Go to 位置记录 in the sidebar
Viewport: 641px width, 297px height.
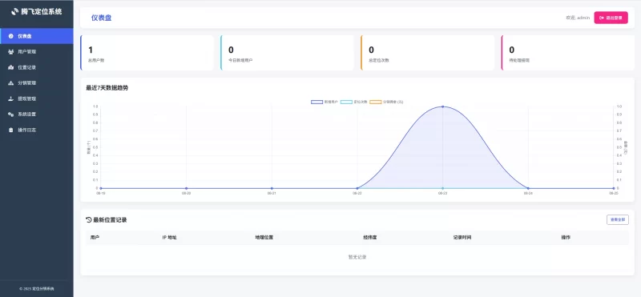(37, 67)
